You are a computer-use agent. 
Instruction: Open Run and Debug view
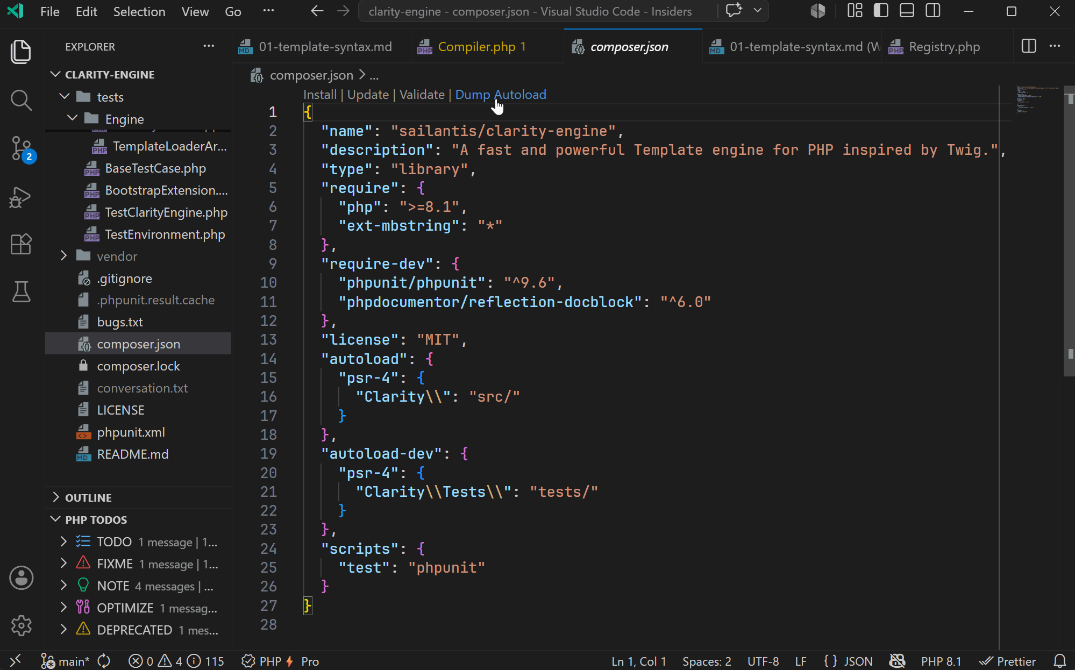[21, 197]
